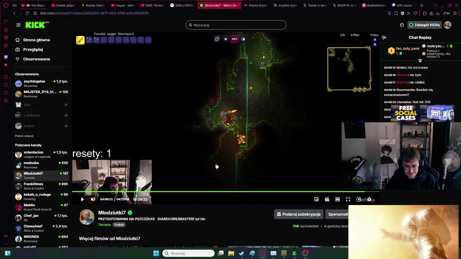
Task: Open Opera browser downloads icon
Action: [x=438, y=13]
